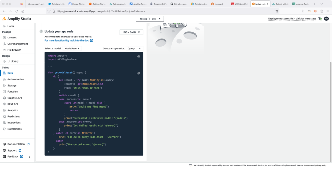
Task: Open Analytics page
Action: [13, 110]
